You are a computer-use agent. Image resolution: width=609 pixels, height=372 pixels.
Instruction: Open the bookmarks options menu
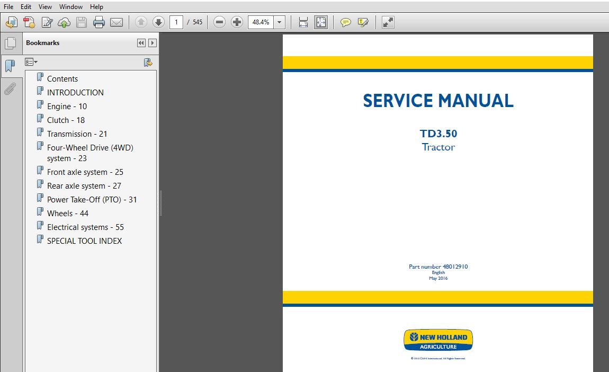click(31, 61)
